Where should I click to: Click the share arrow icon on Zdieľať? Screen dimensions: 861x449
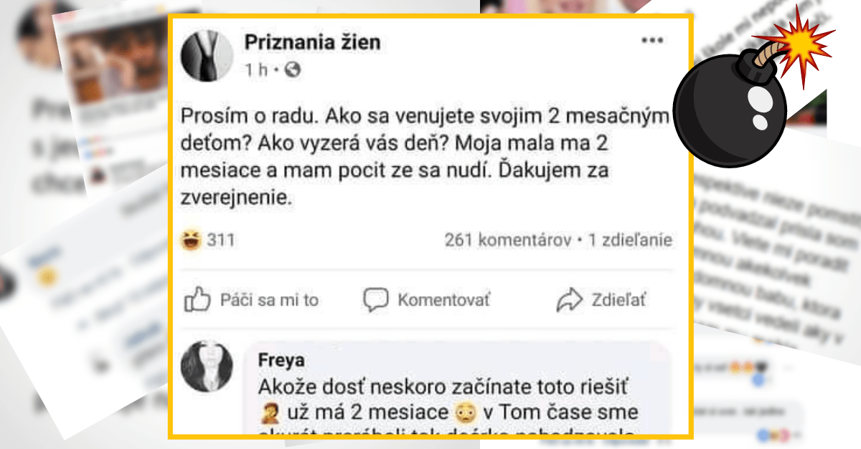pos(570,300)
